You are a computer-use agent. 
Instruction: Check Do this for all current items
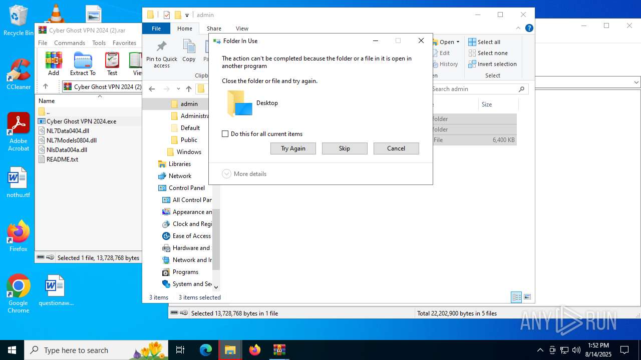pos(225,134)
